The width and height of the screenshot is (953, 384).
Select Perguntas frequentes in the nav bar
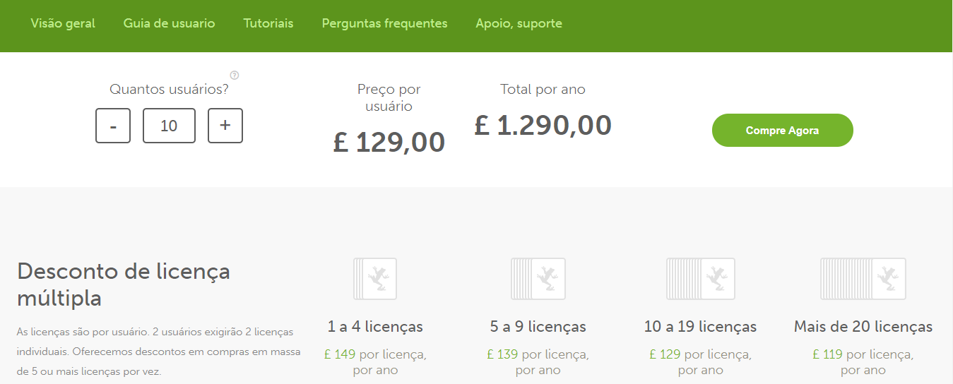(x=384, y=23)
